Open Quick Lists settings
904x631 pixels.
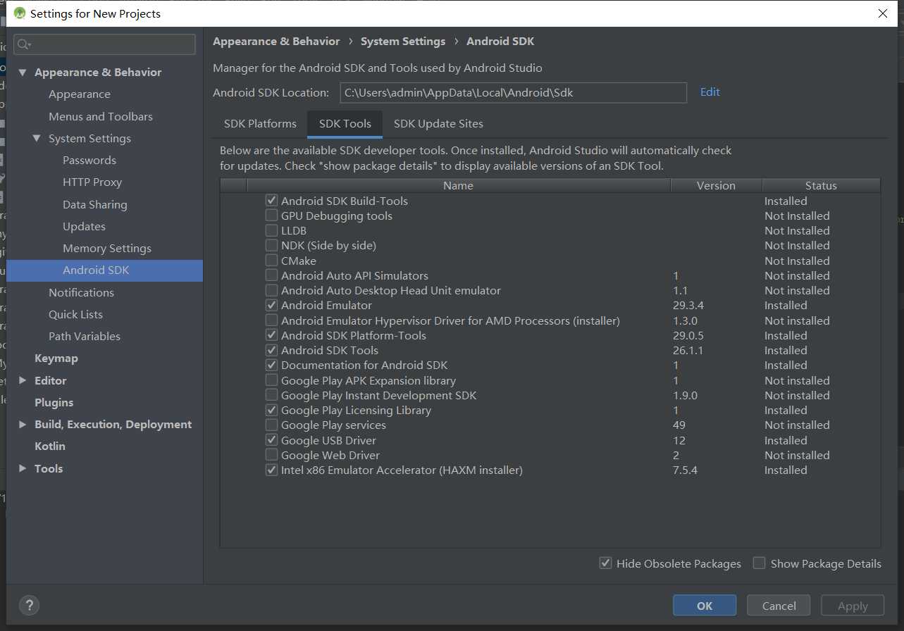click(x=75, y=314)
